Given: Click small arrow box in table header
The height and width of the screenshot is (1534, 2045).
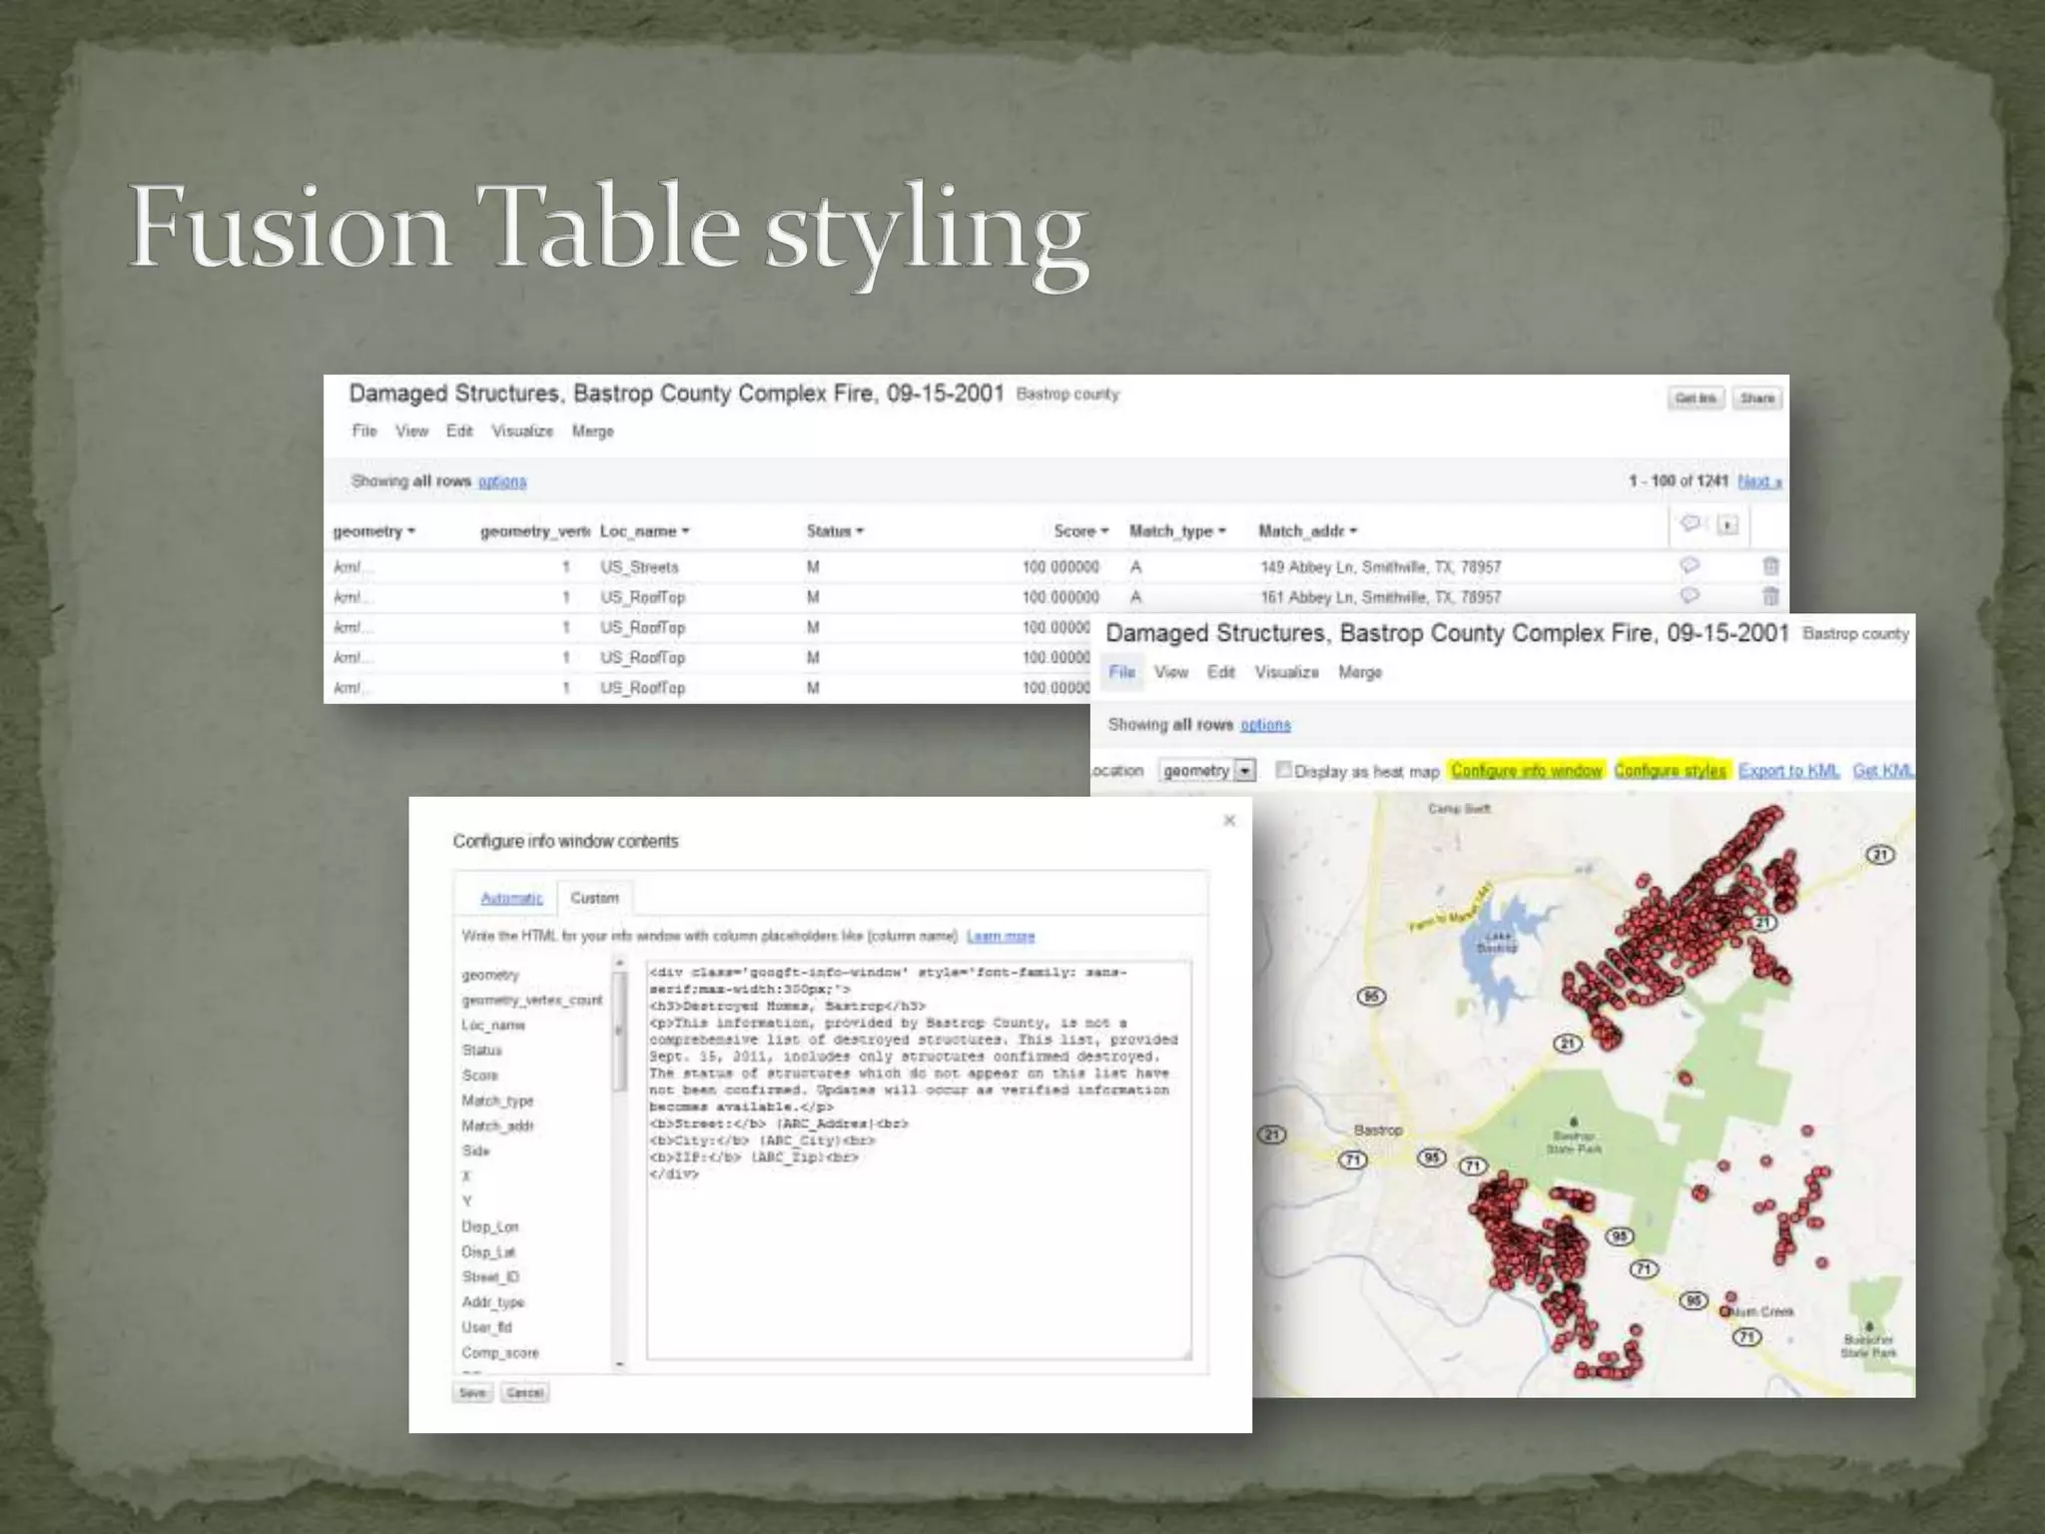Looking at the screenshot, I should click(x=1727, y=524).
